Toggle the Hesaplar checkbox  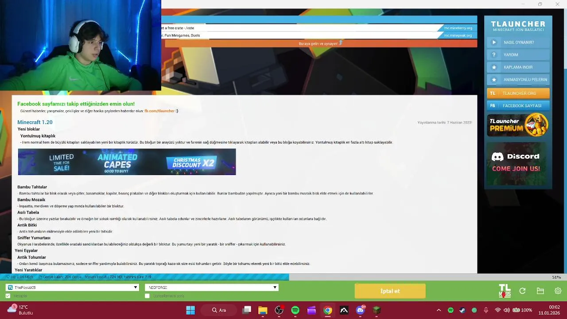(x=8, y=296)
